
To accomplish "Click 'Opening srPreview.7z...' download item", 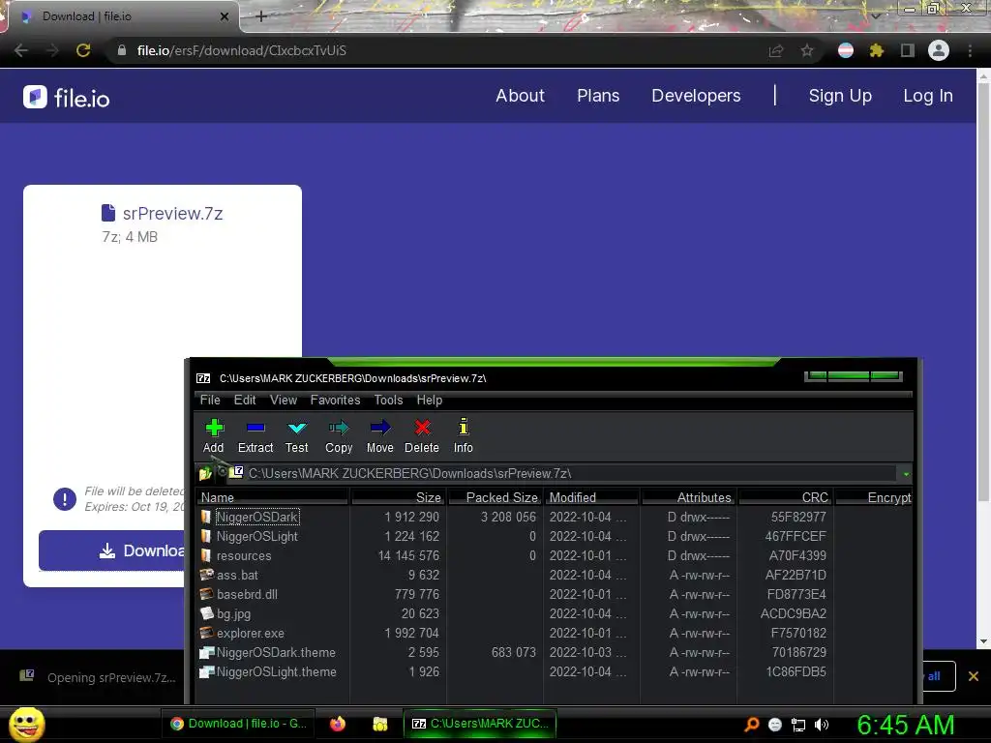I will pos(98,677).
